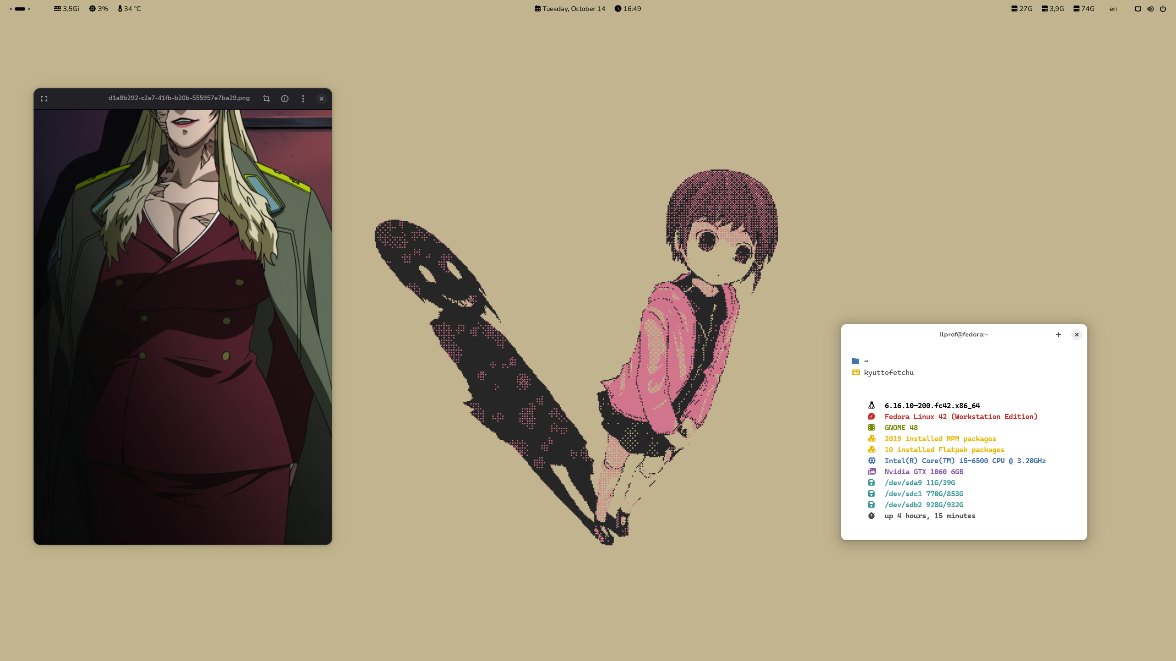Close the image viewer window

pyautogui.click(x=322, y=99)
